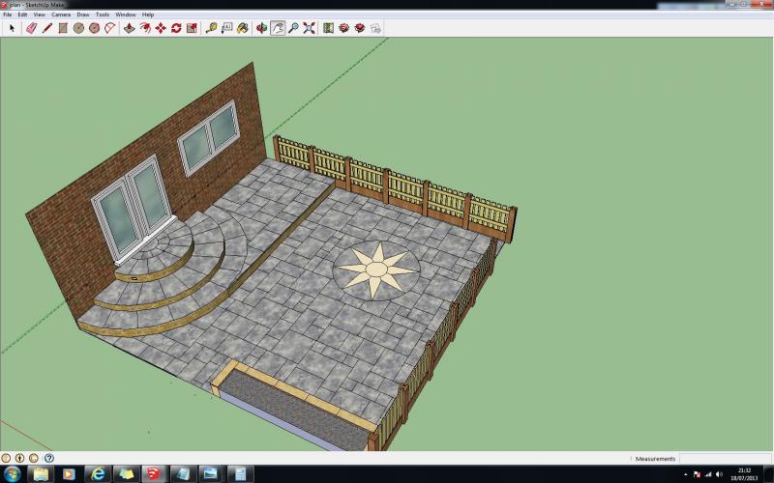
Task: Choose the Rotate tool
Action: click(176, 28)
